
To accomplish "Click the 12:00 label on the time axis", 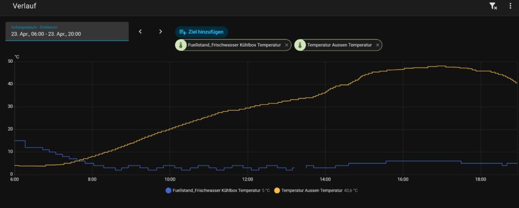I will [x=247, y=180].
